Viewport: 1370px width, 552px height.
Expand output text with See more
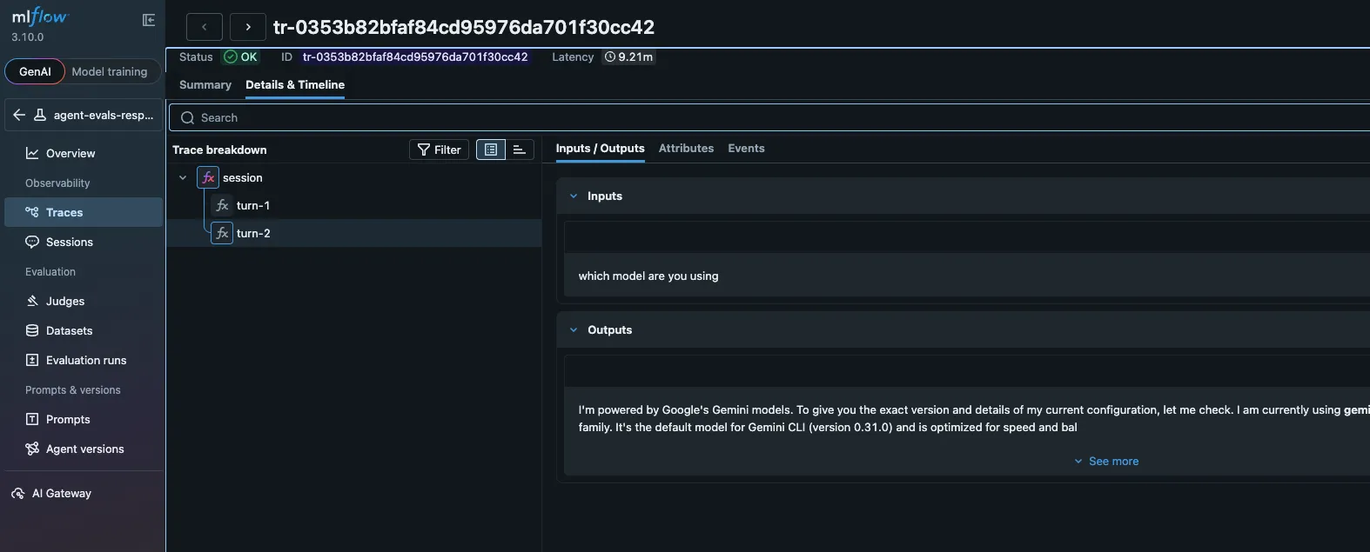(x=1106, y=461)
